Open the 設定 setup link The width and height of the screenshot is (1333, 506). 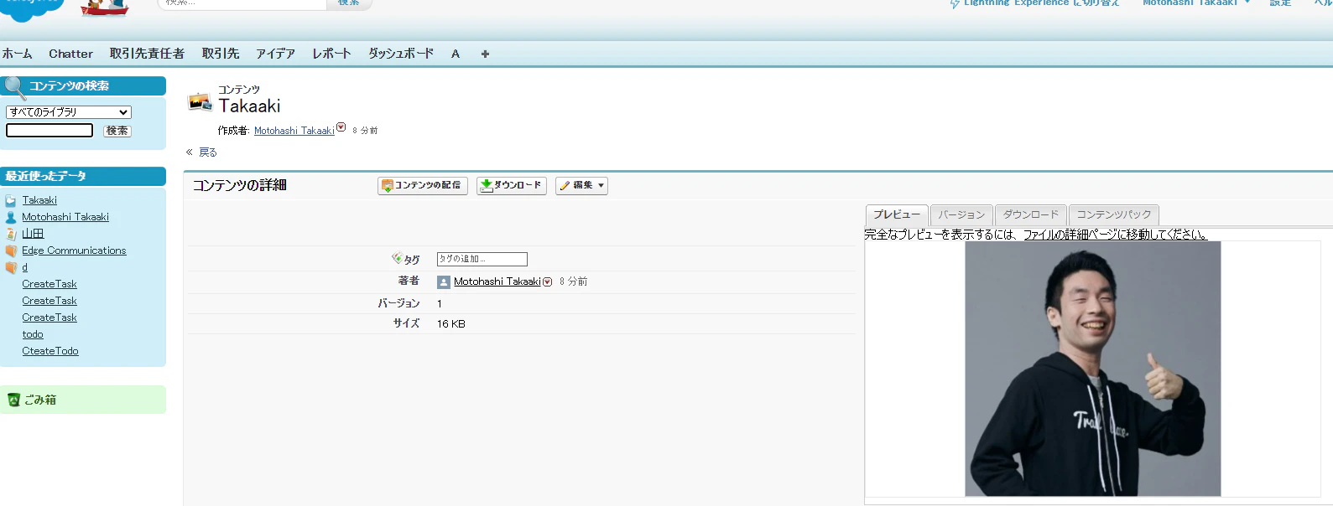coord(1280,3)
